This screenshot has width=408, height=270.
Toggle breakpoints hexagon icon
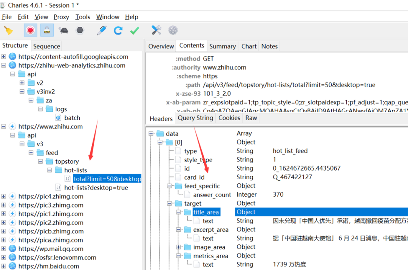point(80,30)
